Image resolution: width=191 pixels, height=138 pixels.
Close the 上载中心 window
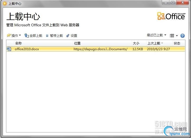183,3
